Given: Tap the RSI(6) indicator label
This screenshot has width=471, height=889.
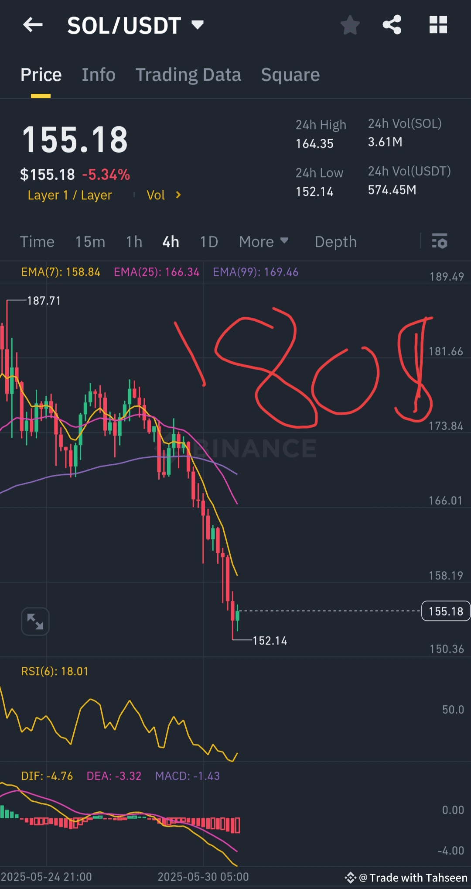Looking at the screenshot, I should [55, 671].
